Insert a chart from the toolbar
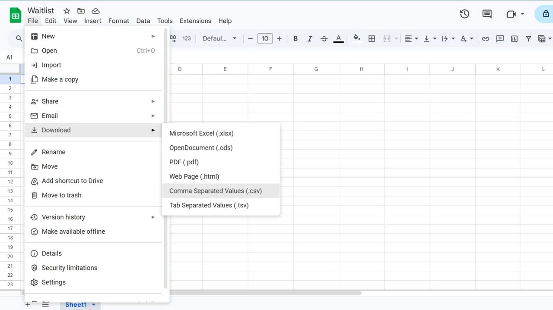 [x=514, y=38]
